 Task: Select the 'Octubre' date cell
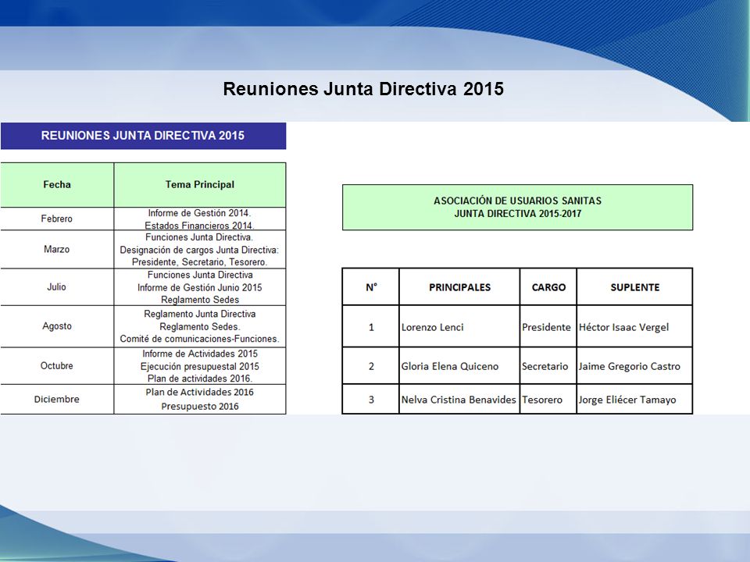tap(57, 366)
